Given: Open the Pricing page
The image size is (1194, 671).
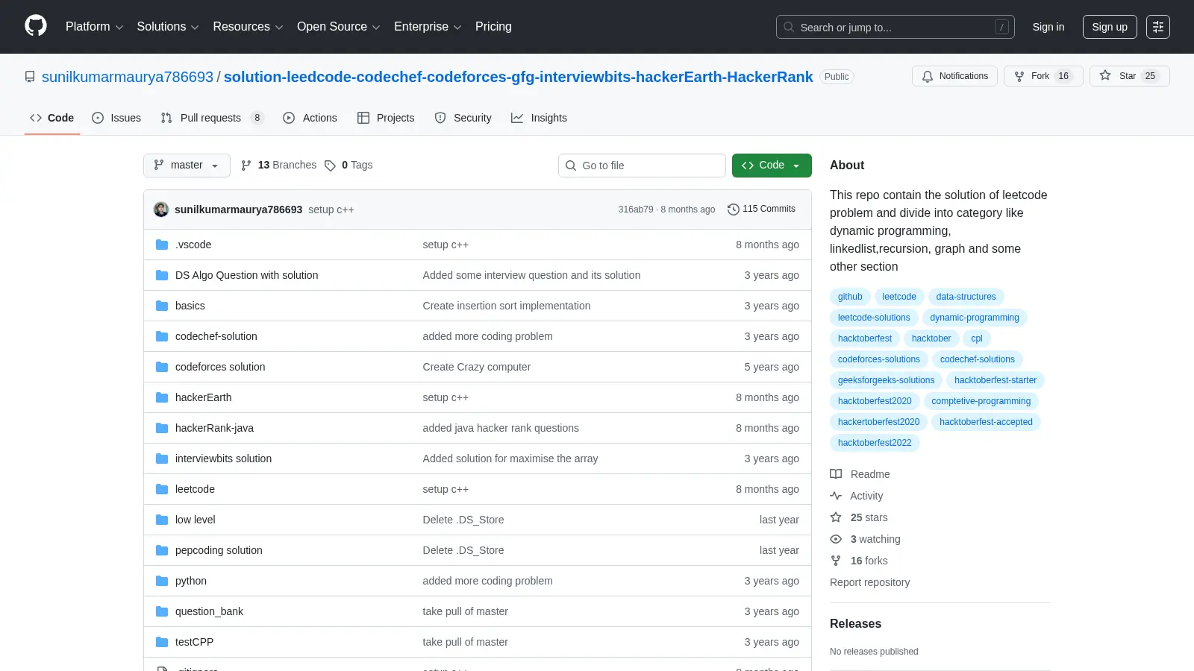Looking at the screenshot, I should pyautogui.click(x=493, y=27).
